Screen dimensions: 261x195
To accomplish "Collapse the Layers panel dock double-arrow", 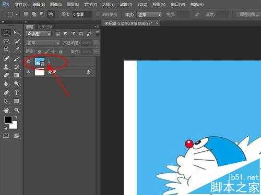I will (x=26, y=22).
